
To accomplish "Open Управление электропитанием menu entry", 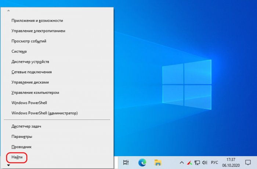I will [x=57, y=31].
